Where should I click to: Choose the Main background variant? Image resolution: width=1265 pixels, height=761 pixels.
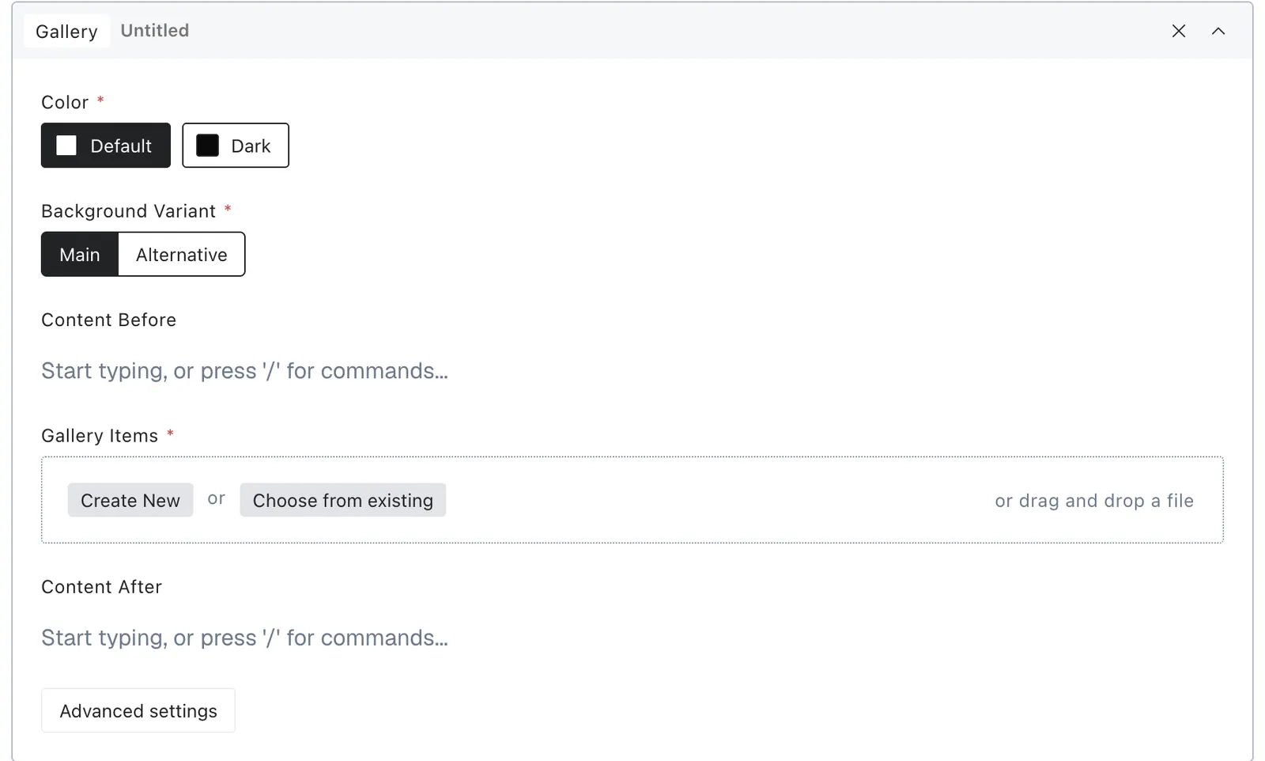click(80, 255)
